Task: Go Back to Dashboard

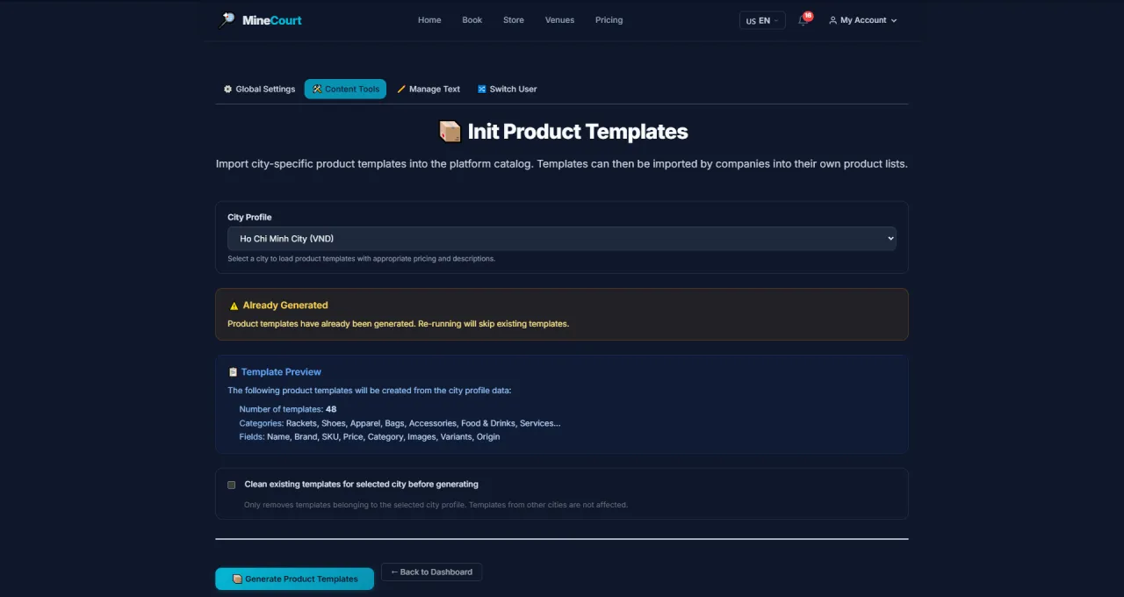Action: (x=431, y=572)
